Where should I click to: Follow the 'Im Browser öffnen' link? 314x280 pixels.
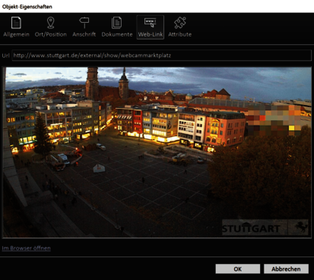[26, 248]
